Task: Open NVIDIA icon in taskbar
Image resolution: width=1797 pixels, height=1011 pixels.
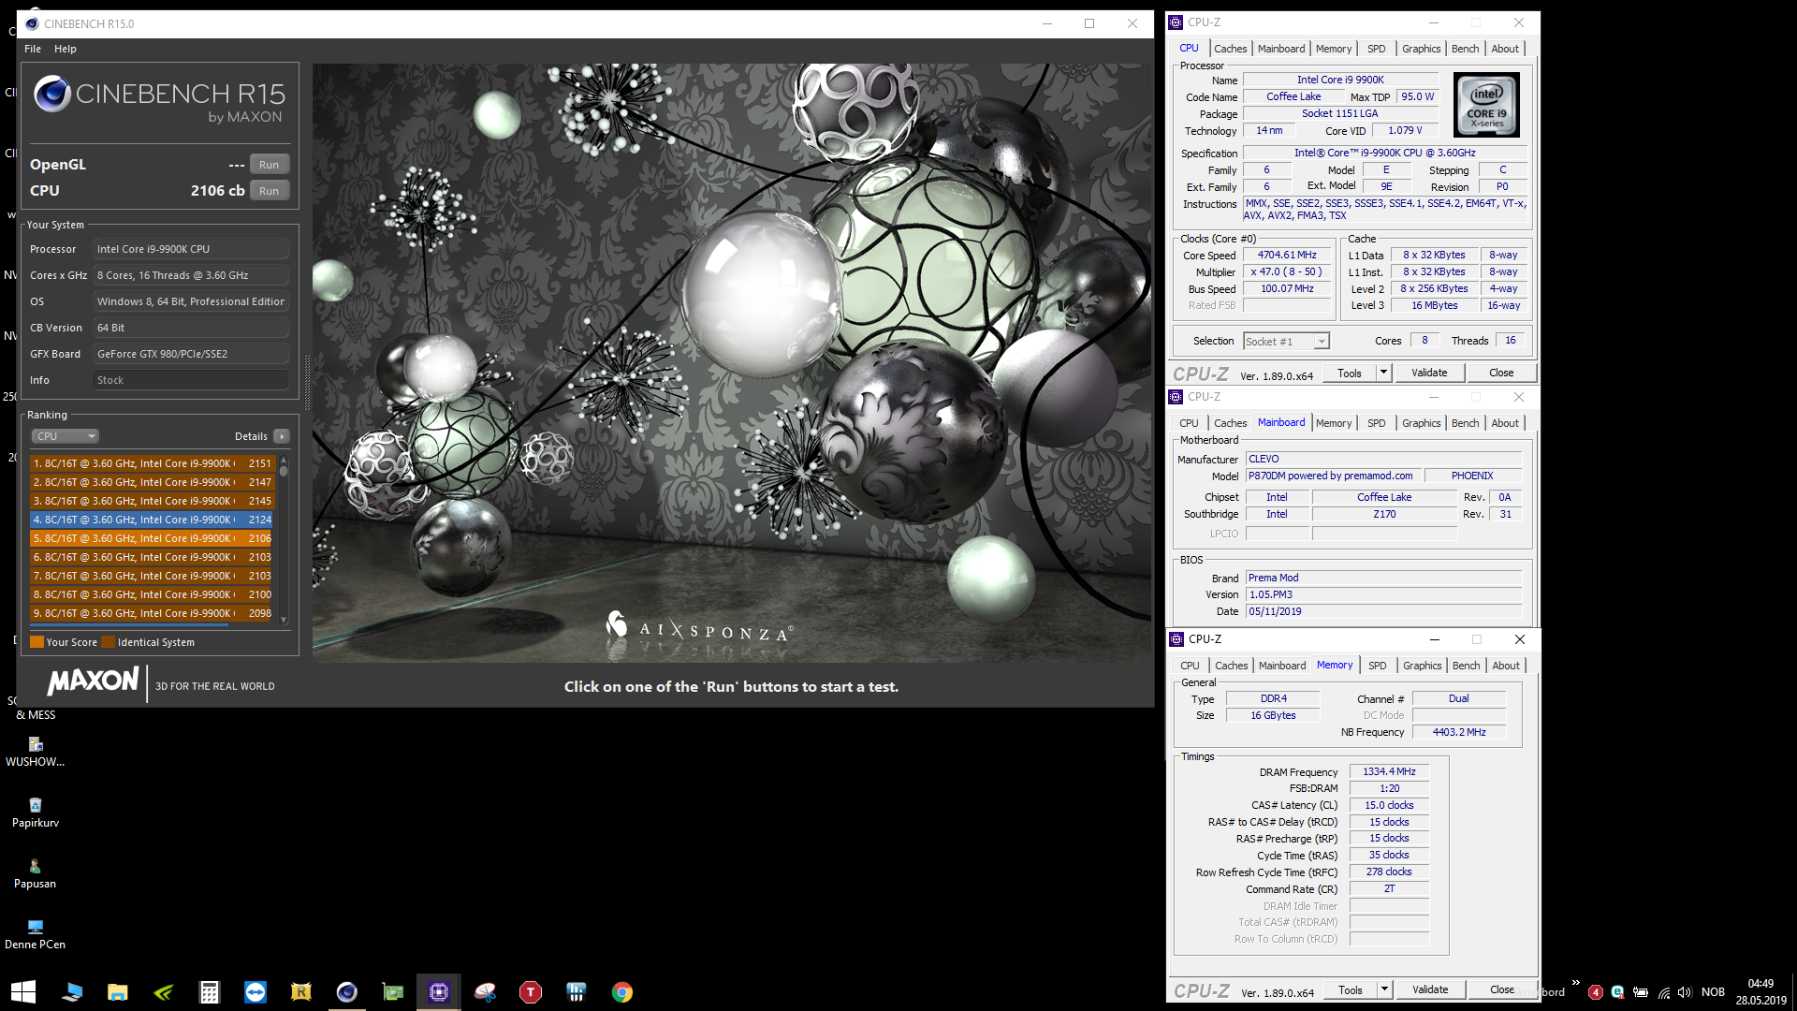Action: [x=163, y=992]
